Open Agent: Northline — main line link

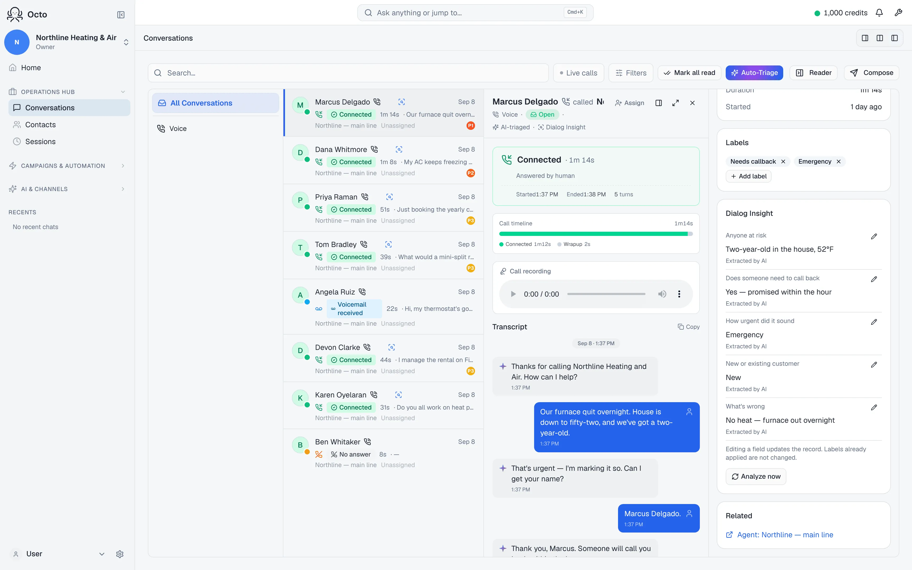[x=779, y=535]
